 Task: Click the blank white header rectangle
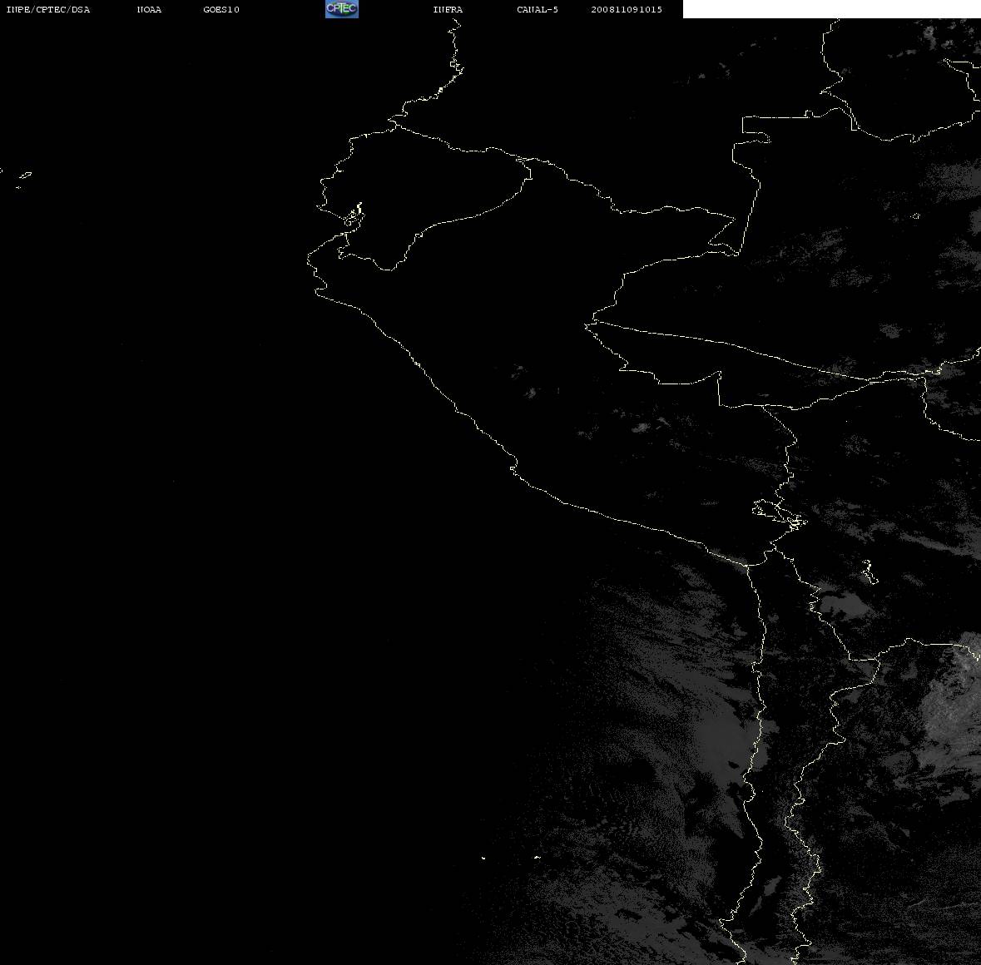coord(831,9)
